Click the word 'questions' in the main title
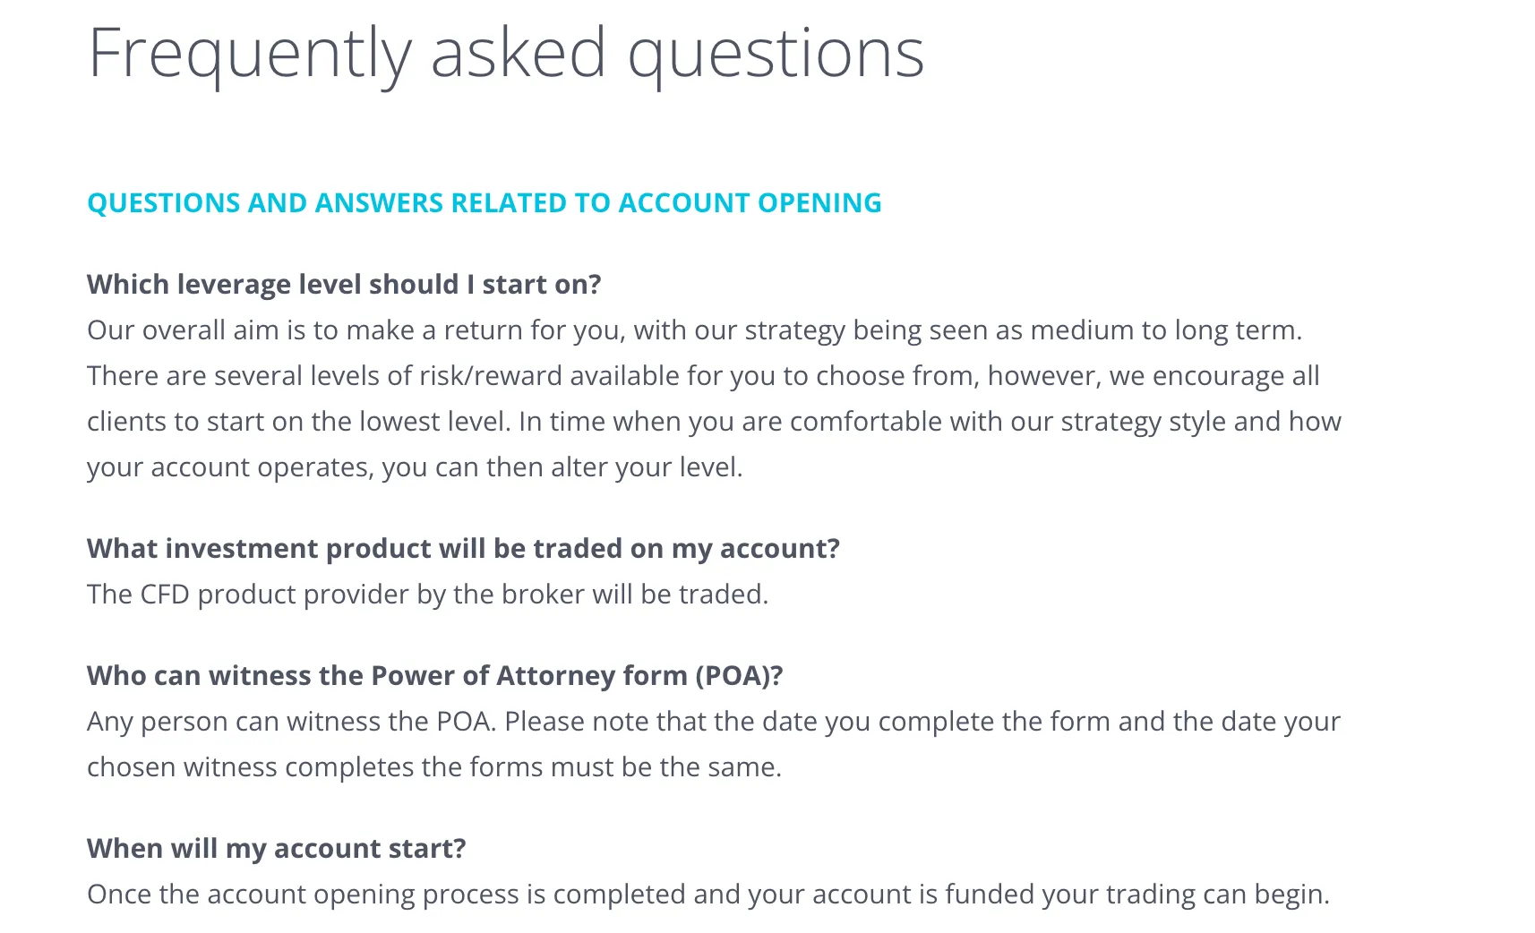Viewport: 1535px width, 933px height. point(776,54)
